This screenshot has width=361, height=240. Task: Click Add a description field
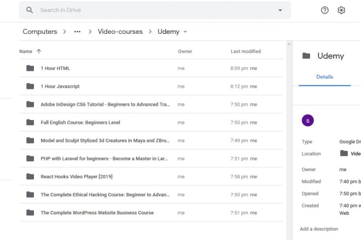(x=319, y=229)
